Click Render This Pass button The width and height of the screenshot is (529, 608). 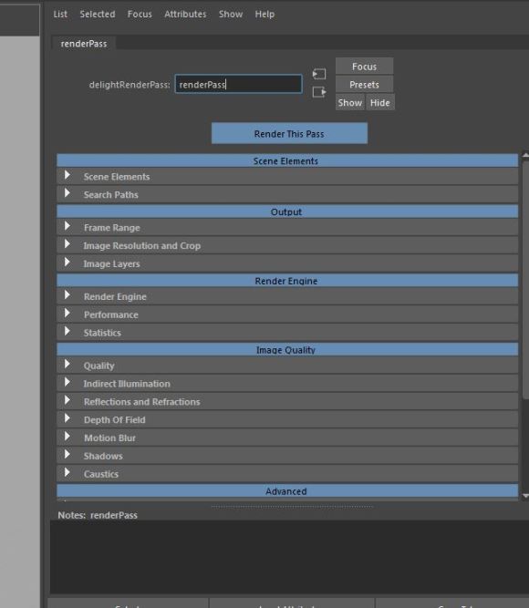click(289, 133)
